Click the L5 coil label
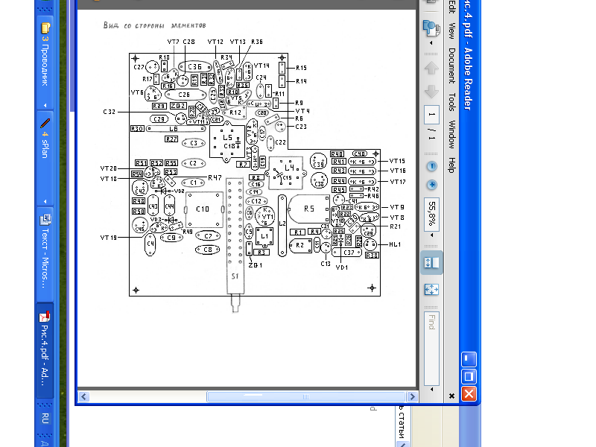Viewport: 596px width, 447px height. coord(227,138)
